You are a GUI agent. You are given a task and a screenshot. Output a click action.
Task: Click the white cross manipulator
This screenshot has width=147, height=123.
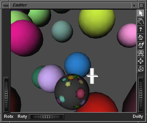coord(92,76)
